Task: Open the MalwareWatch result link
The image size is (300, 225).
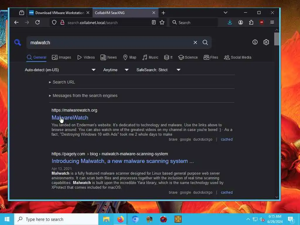Action: click(70, 118)
